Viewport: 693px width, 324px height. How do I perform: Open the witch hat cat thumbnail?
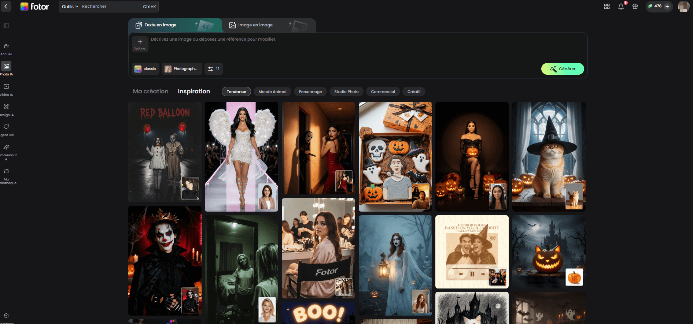pyautogui.click(x=549, y=156)
